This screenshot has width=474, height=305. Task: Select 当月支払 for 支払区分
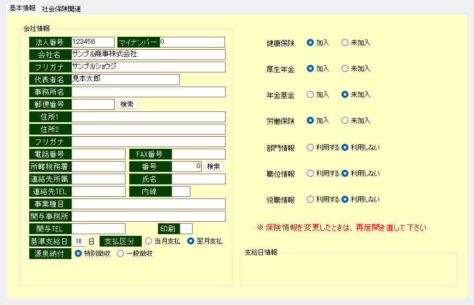point(149,241)
